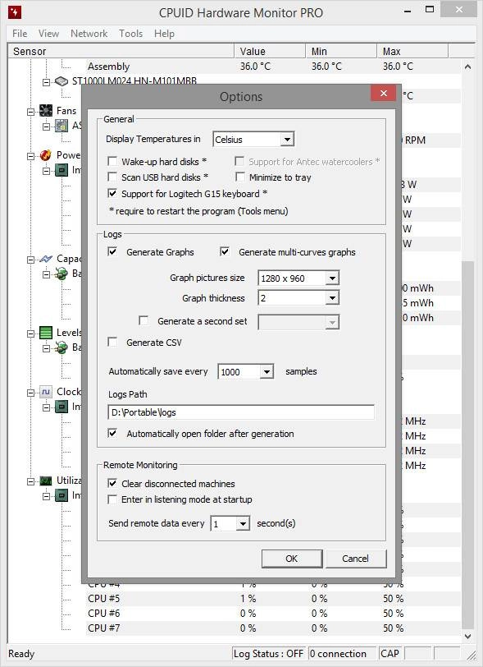The image size is (483, 667).
Task: Enable Wake-up hard disks checkbox
Action: coord(112,162)
